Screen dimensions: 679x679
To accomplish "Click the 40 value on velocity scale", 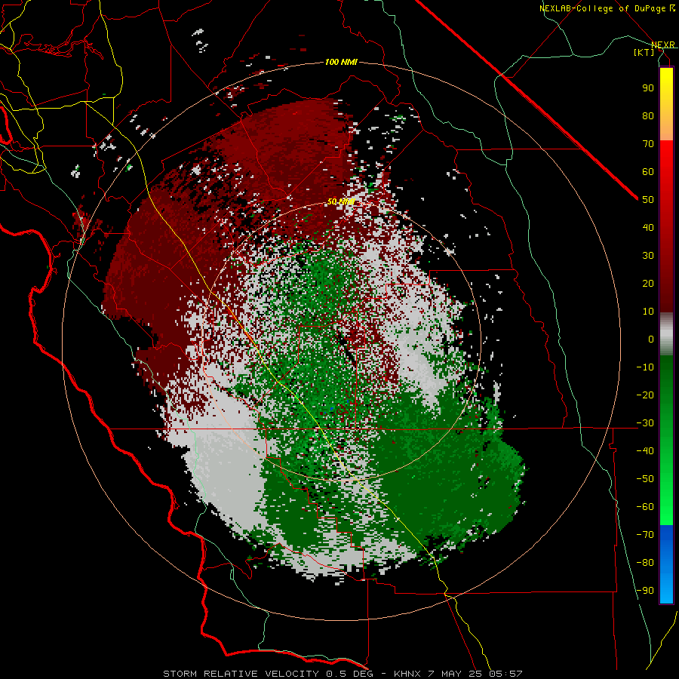I will pyautogui.click(x=648, y=228).
